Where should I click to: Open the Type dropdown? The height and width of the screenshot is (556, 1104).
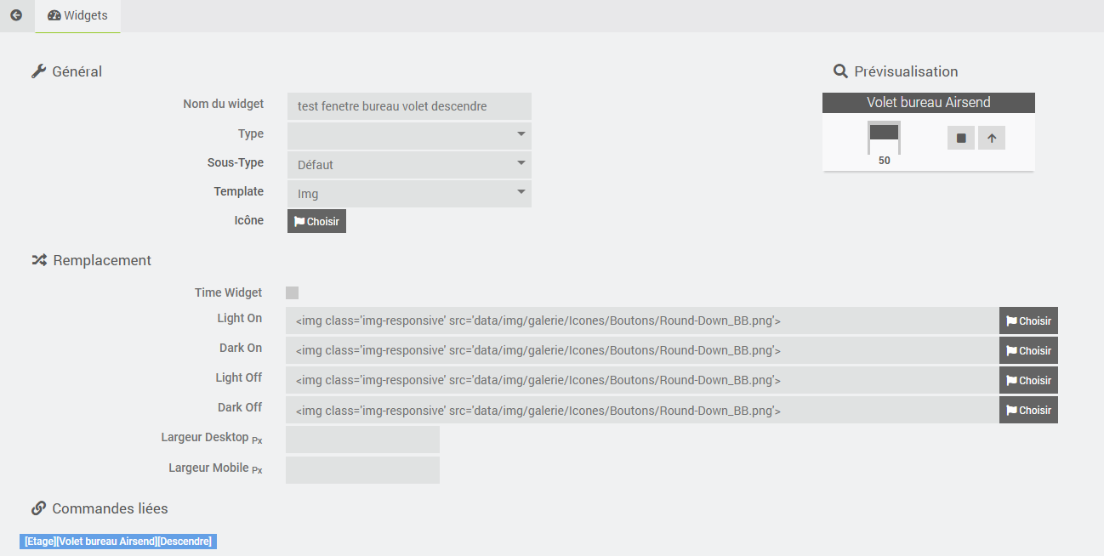tap(409, 135)
